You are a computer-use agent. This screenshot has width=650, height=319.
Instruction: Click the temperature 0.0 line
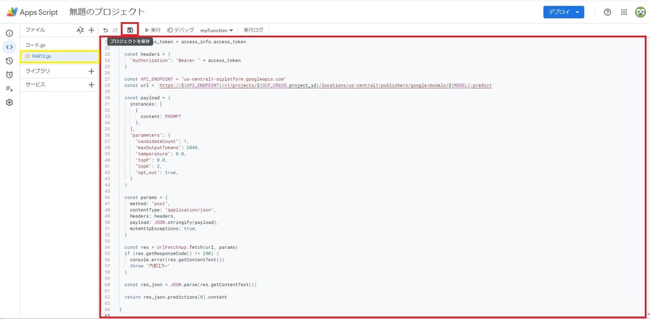point(161,154)
